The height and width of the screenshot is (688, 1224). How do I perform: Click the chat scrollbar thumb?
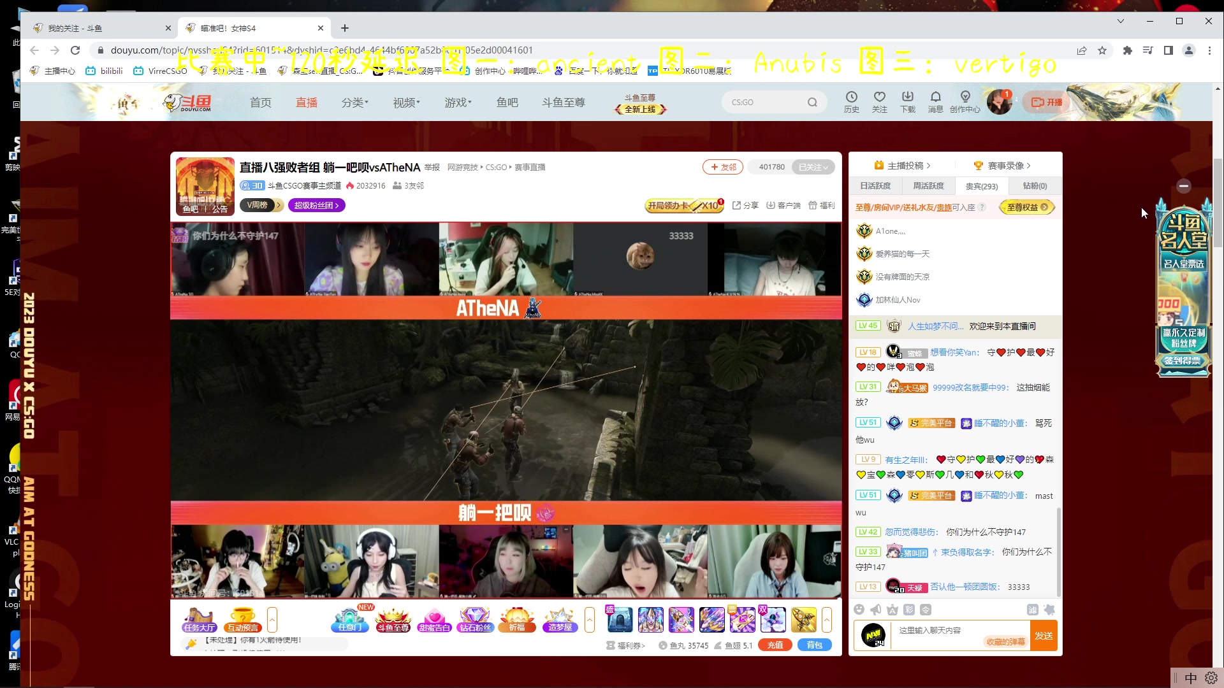coord(1059,551)
